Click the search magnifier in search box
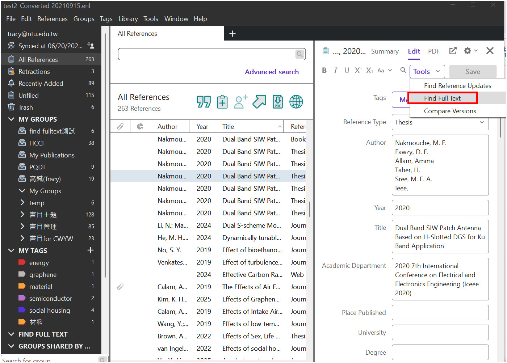 pyautogui.click(x=300, y=54)
